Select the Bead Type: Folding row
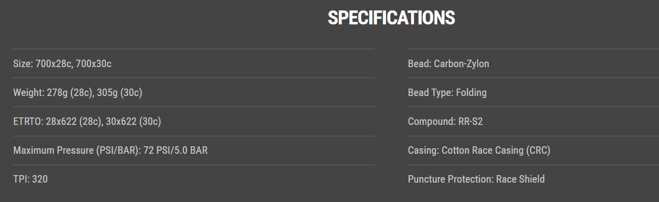659x202 pixels. click(447, 93)
